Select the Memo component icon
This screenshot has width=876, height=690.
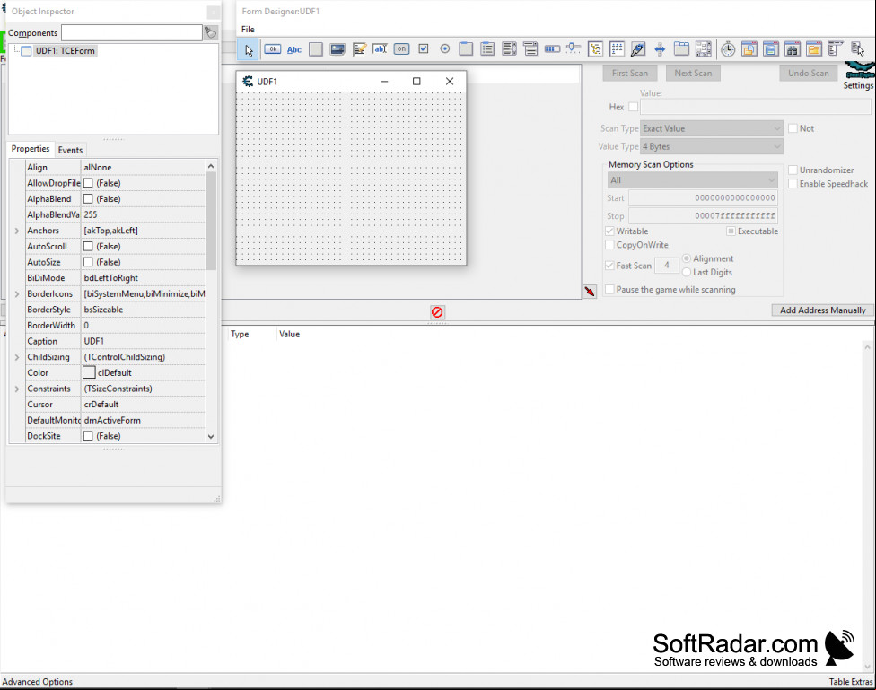click(x=359, y=49)
